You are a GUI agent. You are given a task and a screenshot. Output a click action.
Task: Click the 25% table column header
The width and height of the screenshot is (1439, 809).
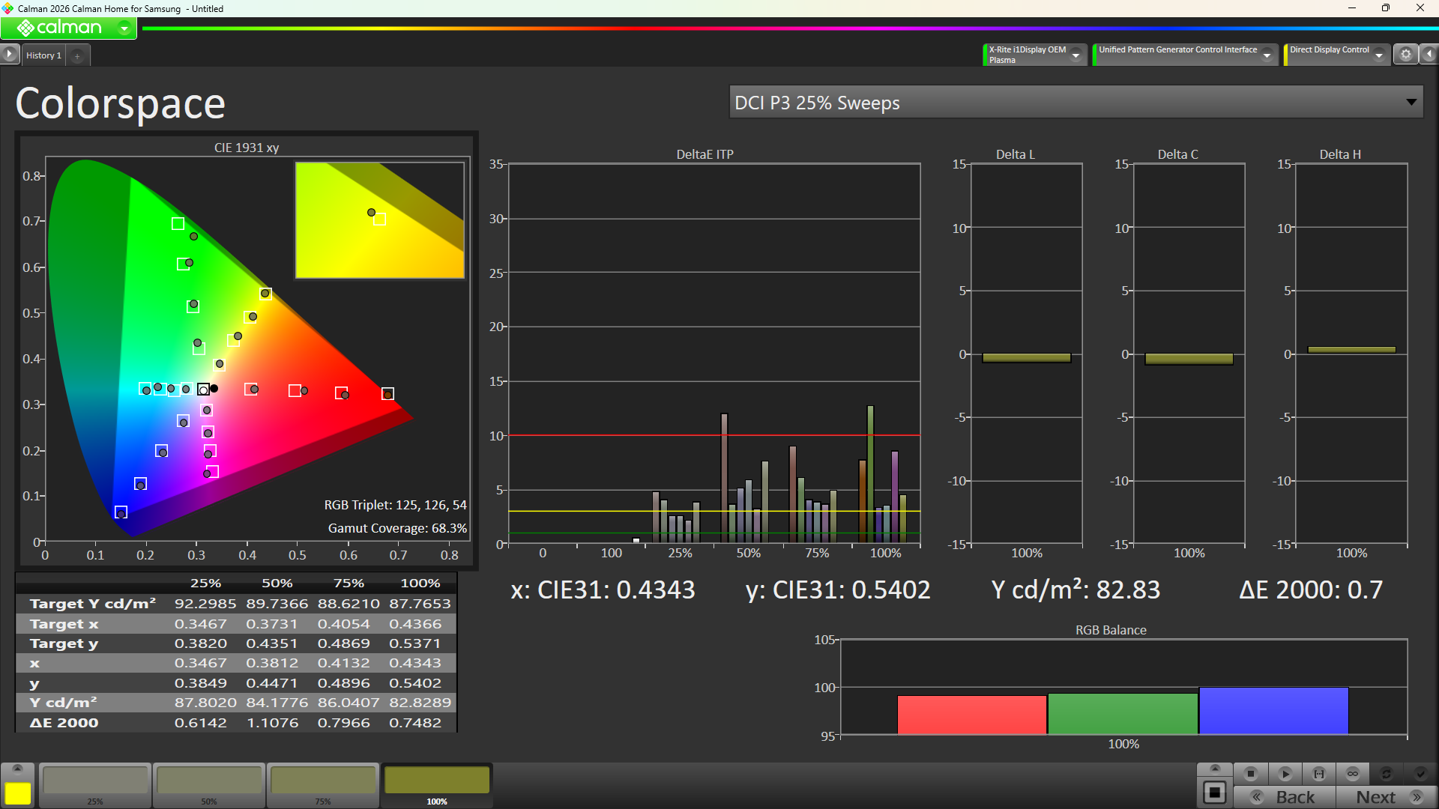click(205, 583)
